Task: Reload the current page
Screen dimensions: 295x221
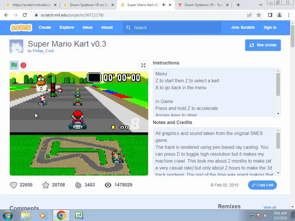Action: [25, 15]
